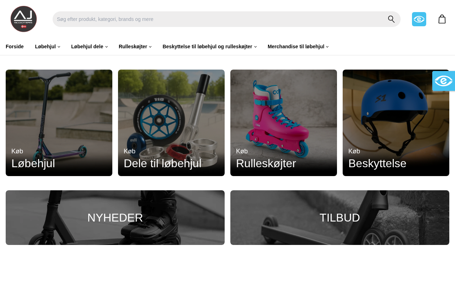Viewport: 455px width, 284px height.
Task: Expand the Løbehjul dele dropdown
Action: (x=89, y=47)
